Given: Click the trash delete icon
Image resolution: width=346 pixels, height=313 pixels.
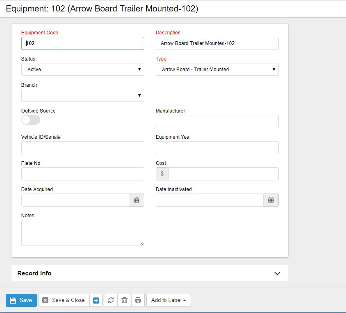Looking at the screenshot, I should pyautogui.click(x=124, y=300).
